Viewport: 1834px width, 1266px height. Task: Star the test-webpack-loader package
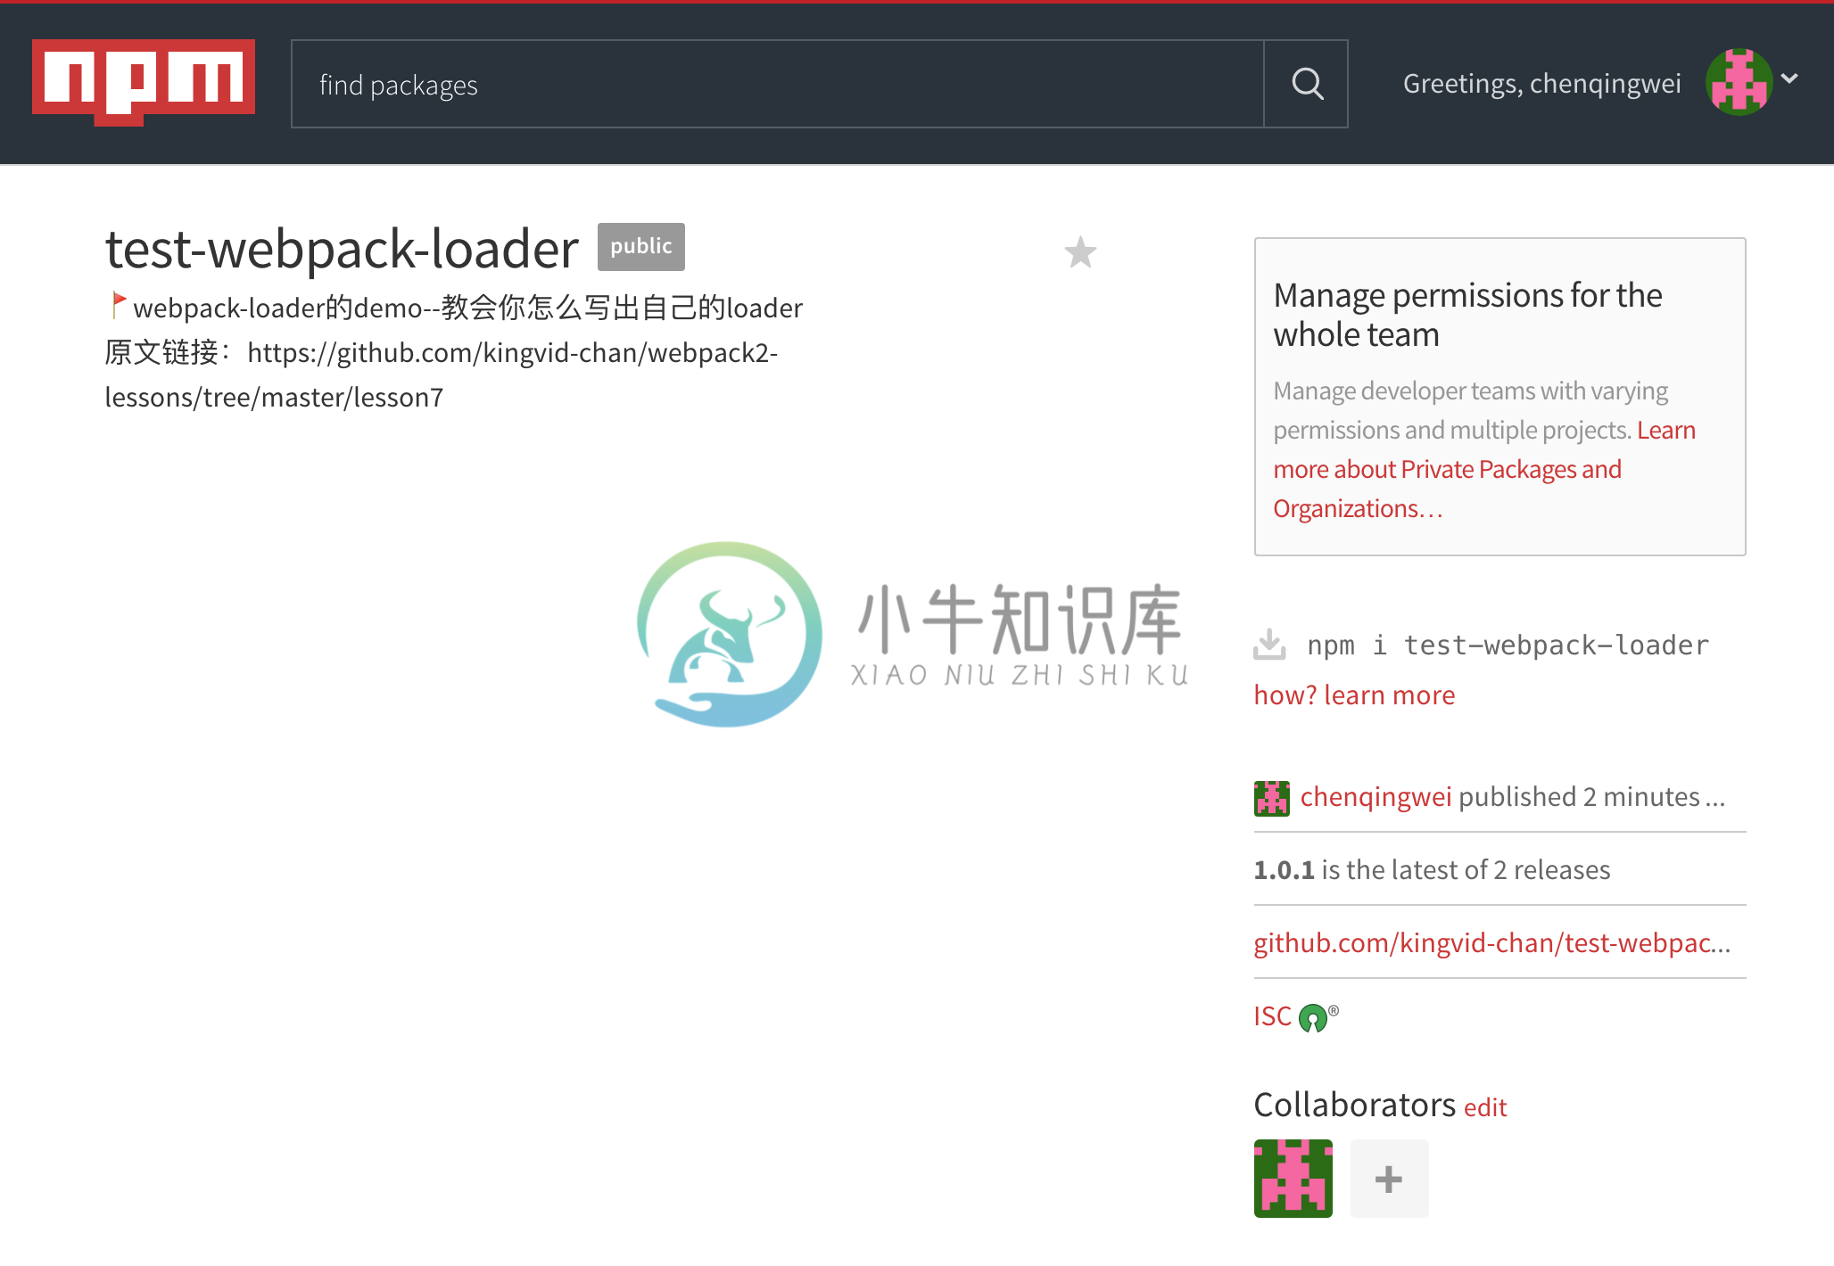[x=1080, y=252]
